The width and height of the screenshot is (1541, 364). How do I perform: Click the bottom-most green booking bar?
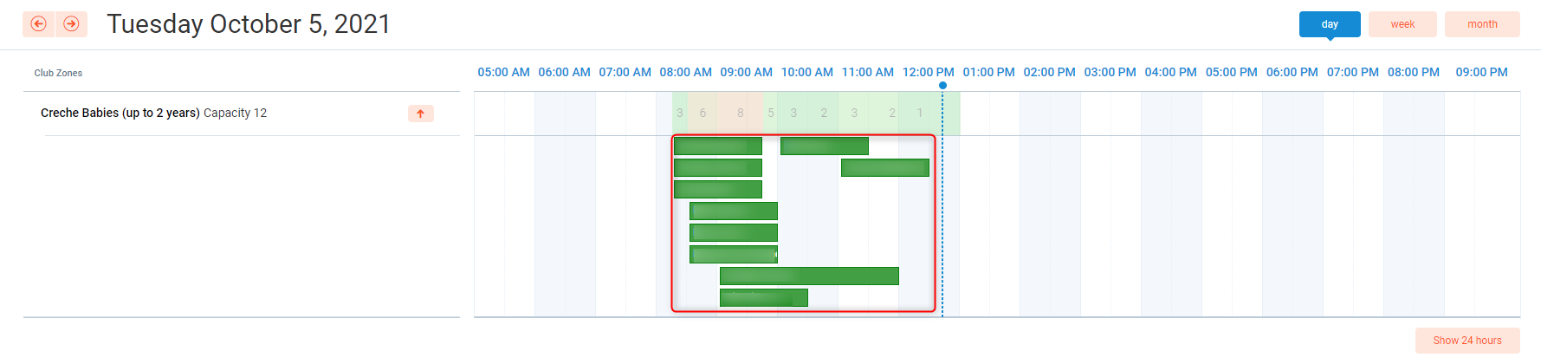click(763, 297)
